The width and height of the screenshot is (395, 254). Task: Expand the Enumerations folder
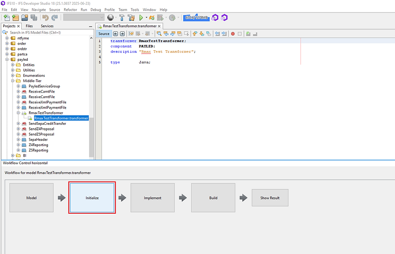tap(12, 75)
